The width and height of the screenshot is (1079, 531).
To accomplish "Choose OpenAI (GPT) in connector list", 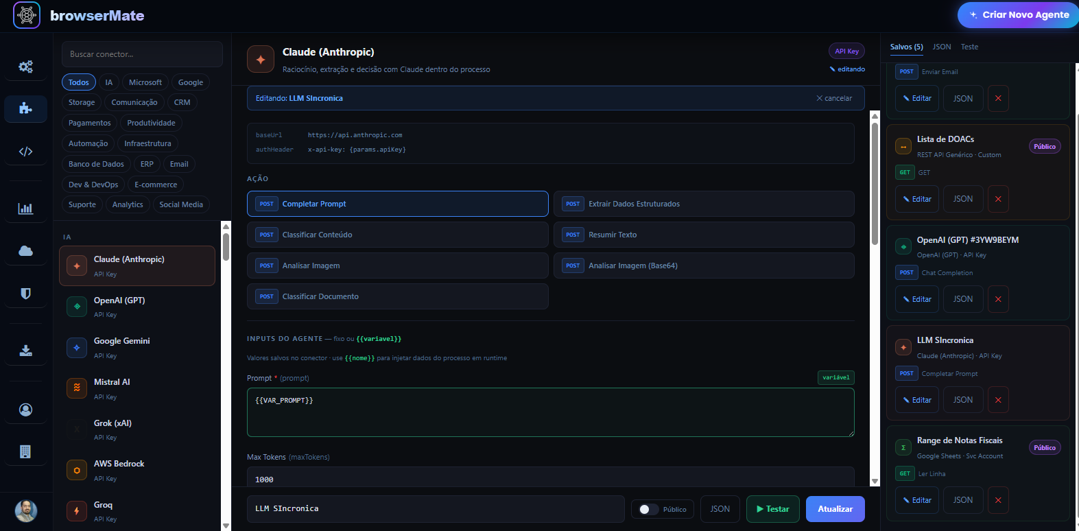I will 137,307.
